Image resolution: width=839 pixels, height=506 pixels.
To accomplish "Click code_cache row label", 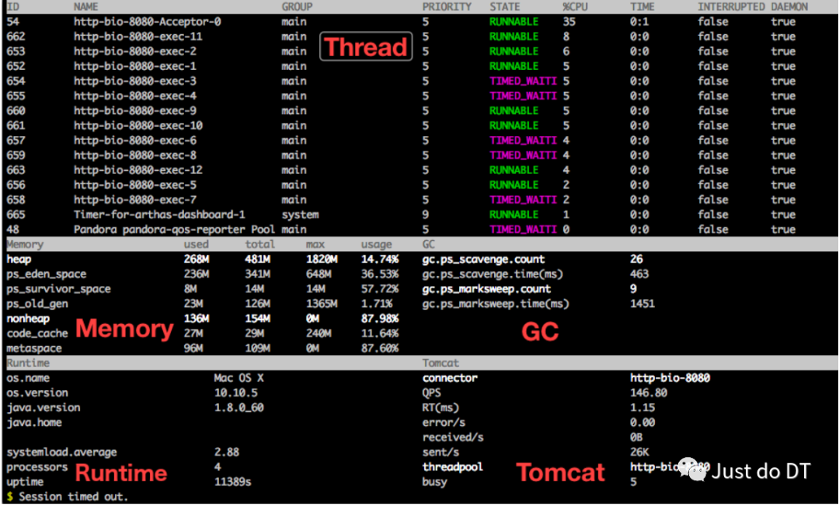I will pos(37,333).
